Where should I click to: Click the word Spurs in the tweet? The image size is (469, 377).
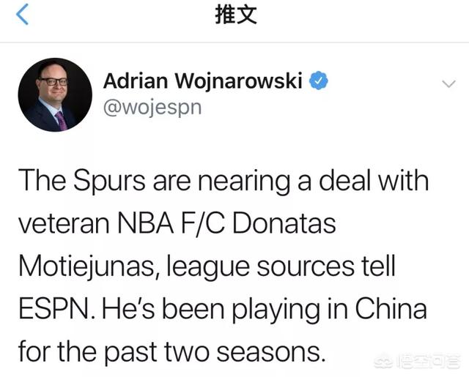(x=109, y=180)
